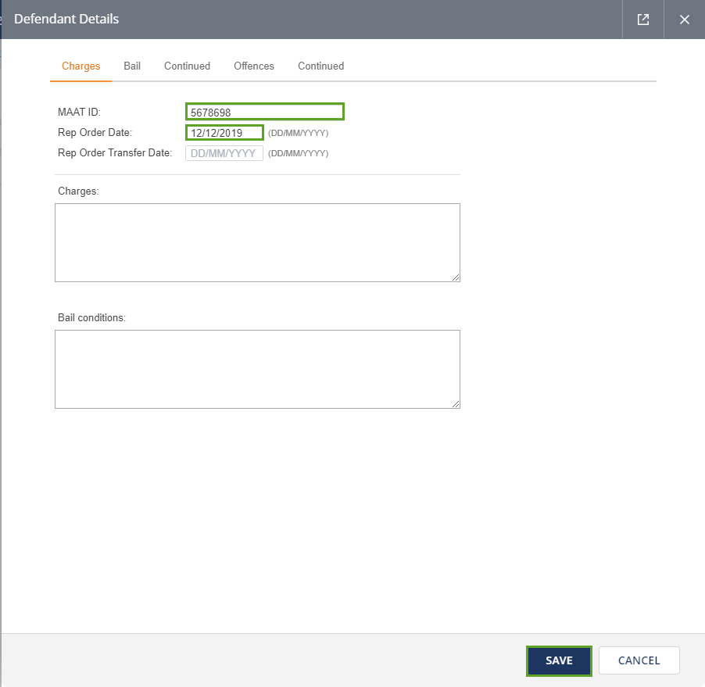Click inside the Bail conditions text area
The height and width of the screenshot is (687, 705).
(x=257, y=369)
